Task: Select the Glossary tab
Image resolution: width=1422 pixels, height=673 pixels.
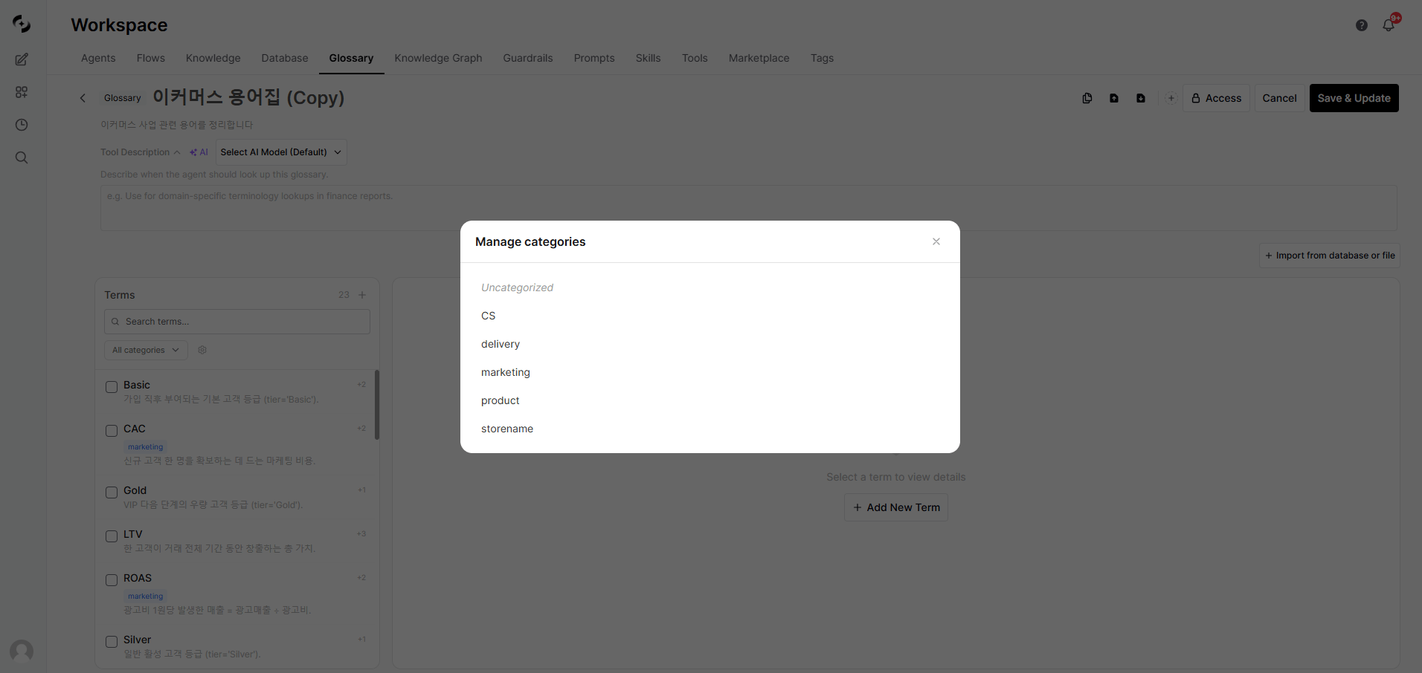Action: click(351, 58)
